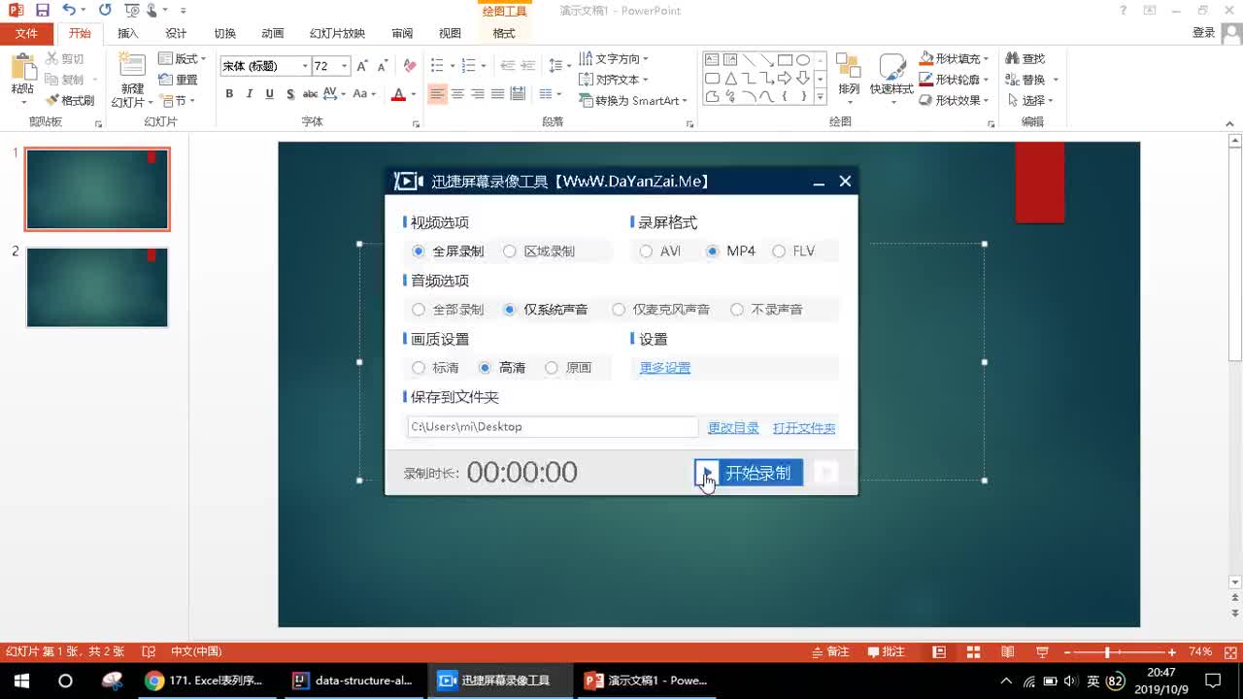The image size is (1243, 699).
Task: Pick the rectangle shape in shapes gallery
Action: [785, 59]
